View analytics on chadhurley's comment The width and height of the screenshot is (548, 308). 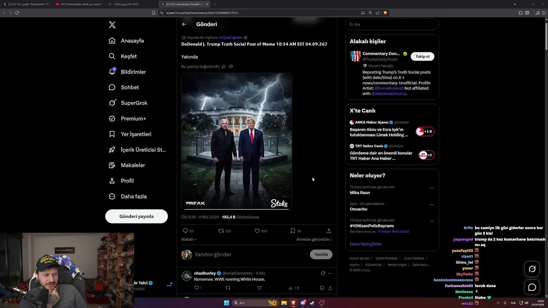click(x=294, y=288)
